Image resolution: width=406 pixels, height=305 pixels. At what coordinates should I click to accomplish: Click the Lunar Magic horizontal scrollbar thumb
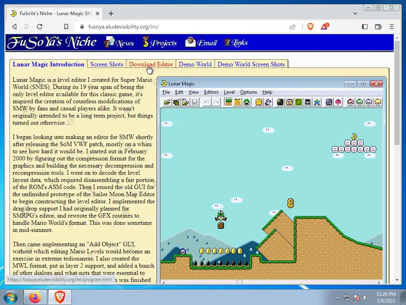point(240,282)
